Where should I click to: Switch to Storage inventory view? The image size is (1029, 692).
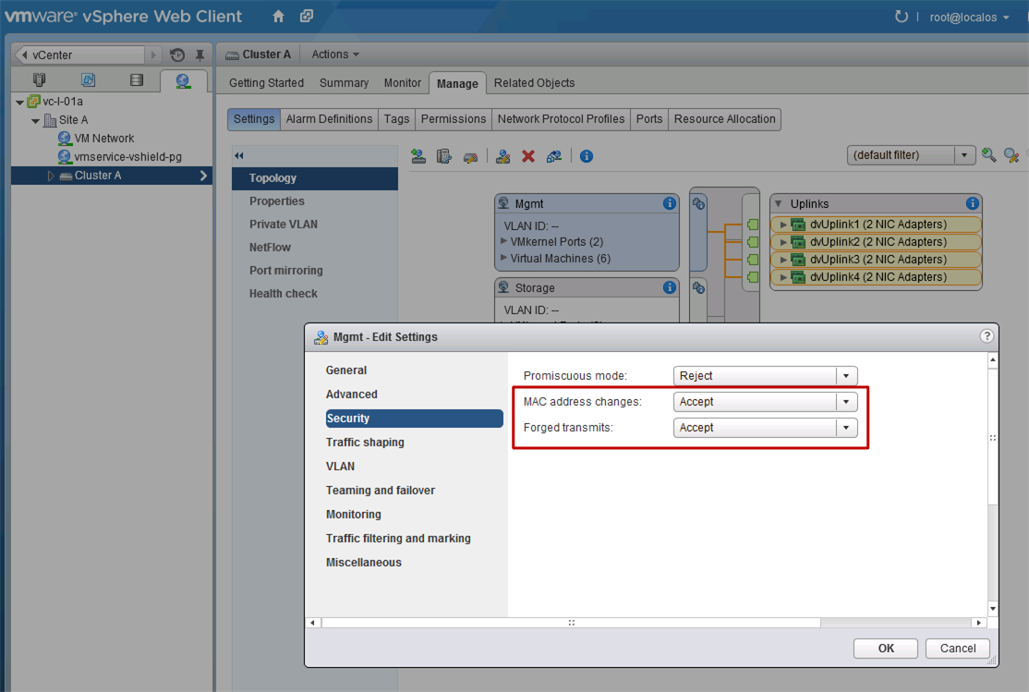click(x=137, y=80)
